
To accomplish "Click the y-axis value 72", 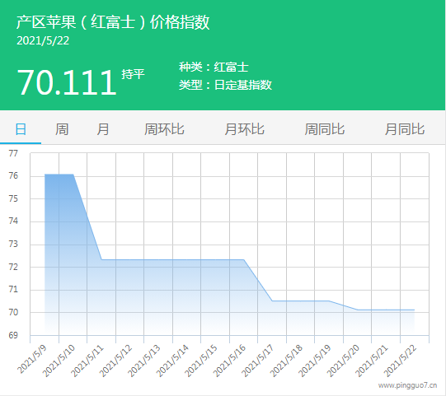I will [x=13, y=267].
